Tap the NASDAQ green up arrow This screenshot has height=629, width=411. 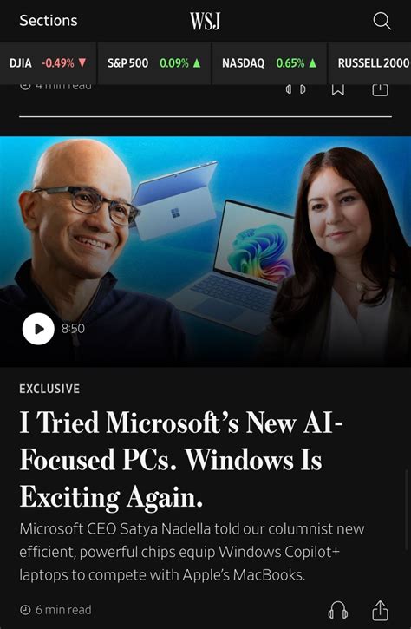pyautogui.click(x=313, y=63)
